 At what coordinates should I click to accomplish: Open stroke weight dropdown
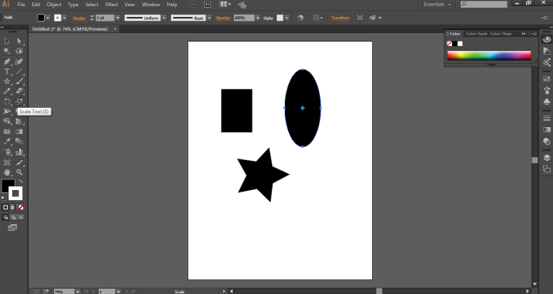[117, 18]
